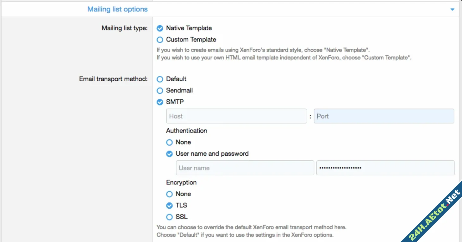Collapse section using the blue dropdown arrow
Screen dimensions: 462x242
pos(452,9)
